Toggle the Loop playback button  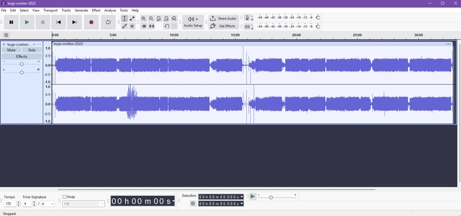point(108,22)
